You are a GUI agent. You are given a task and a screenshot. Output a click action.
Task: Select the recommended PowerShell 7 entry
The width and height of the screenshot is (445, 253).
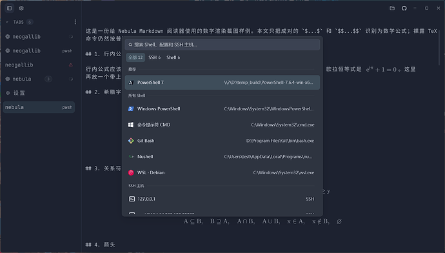click(x=222, y=83)
